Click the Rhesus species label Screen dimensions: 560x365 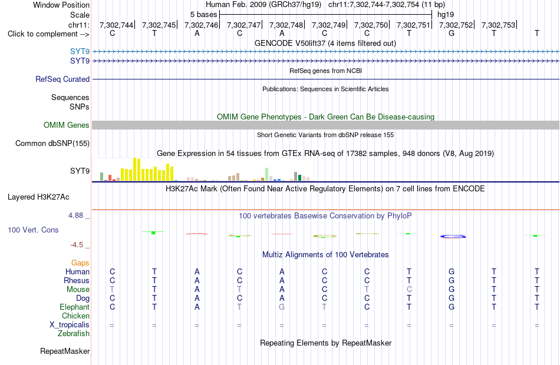tap(77, 281)
